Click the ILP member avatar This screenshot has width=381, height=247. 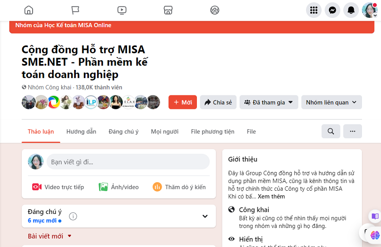tap(91, 102)
